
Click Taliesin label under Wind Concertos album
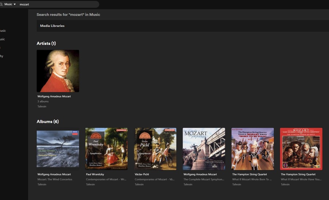tap(42, 184)
